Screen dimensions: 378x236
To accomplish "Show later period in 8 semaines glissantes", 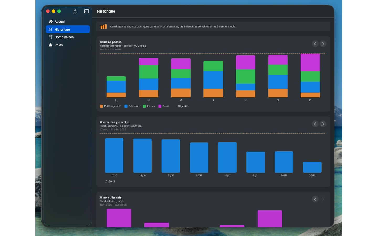I will (323, 124).
